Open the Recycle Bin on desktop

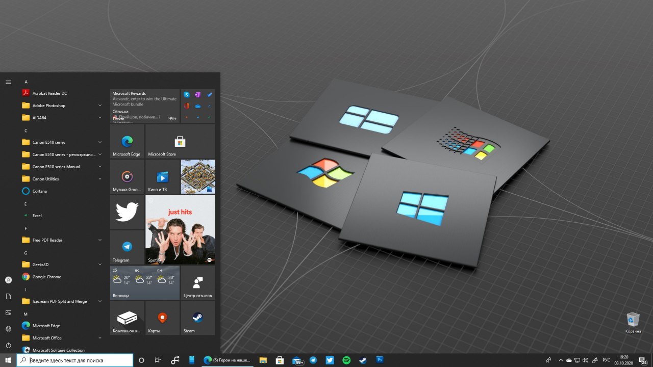point(633,323)
